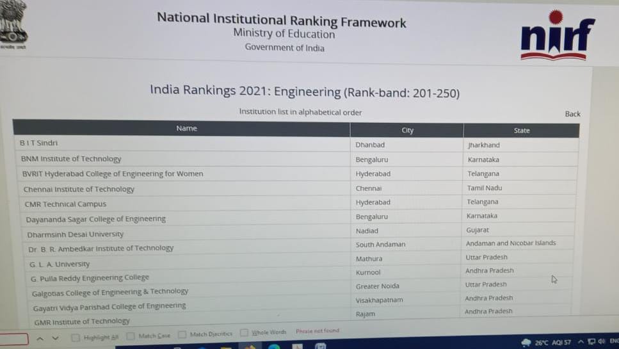The width and height of the screenshot is (619, 349).
Task: Select Dharmsinh Desai University
Action: point(75,234)
